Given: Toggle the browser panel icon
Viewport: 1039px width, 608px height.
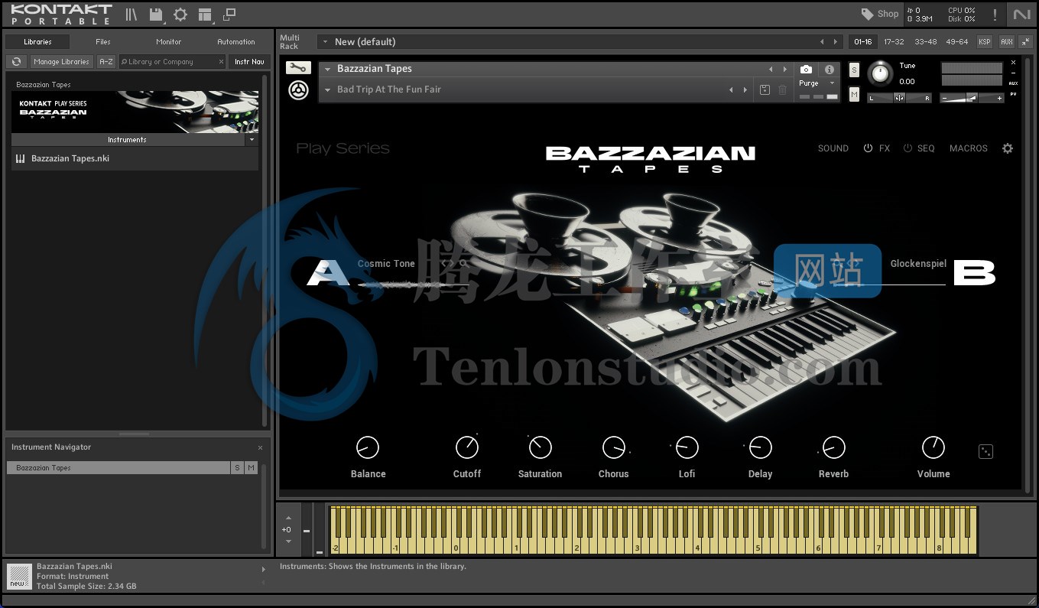Looking at the screenshot, I should point(131,14).
